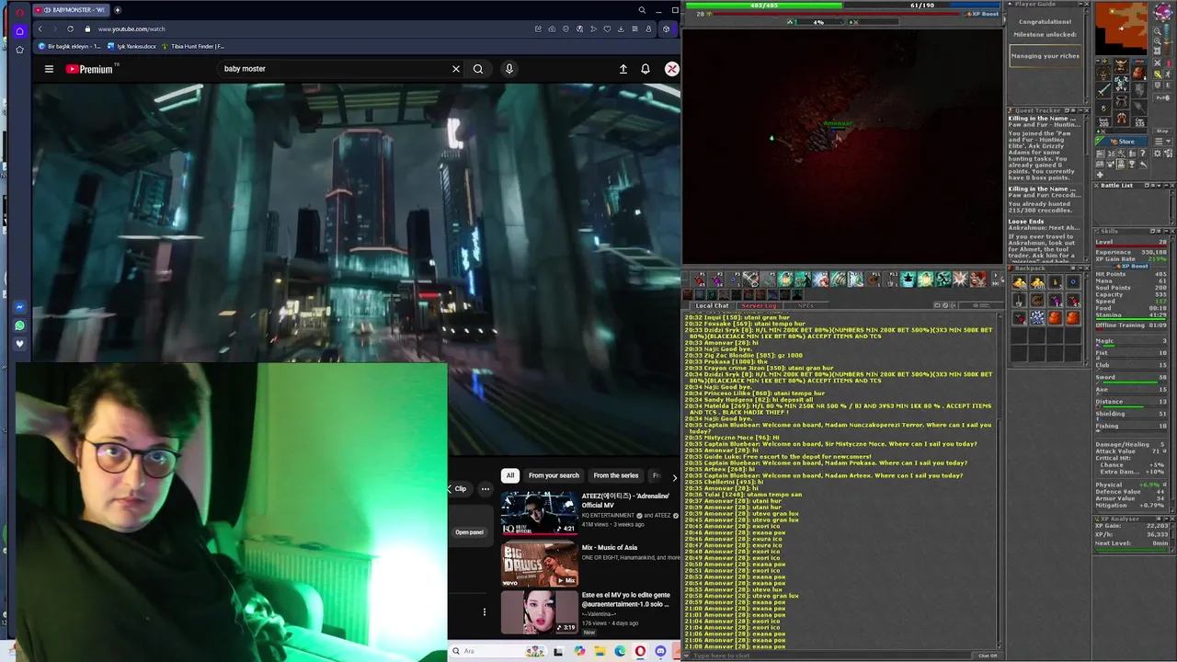Open new tab with plus button

click(117, 10)
